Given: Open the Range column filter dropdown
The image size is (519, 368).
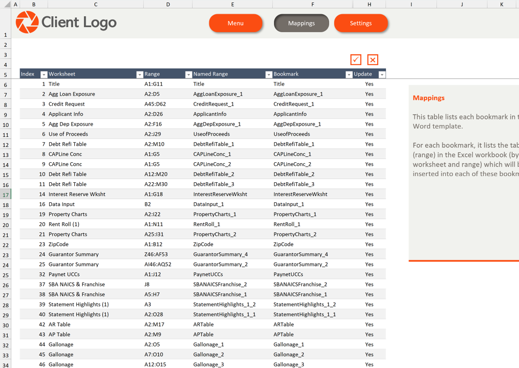Looking at the screenshot, I should (189, 74).
